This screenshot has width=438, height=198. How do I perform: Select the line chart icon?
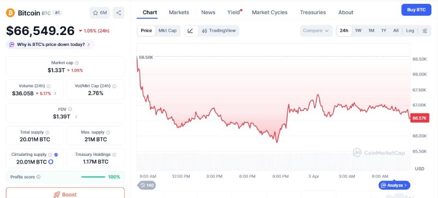pyautogui.click(x=191, y=31)
